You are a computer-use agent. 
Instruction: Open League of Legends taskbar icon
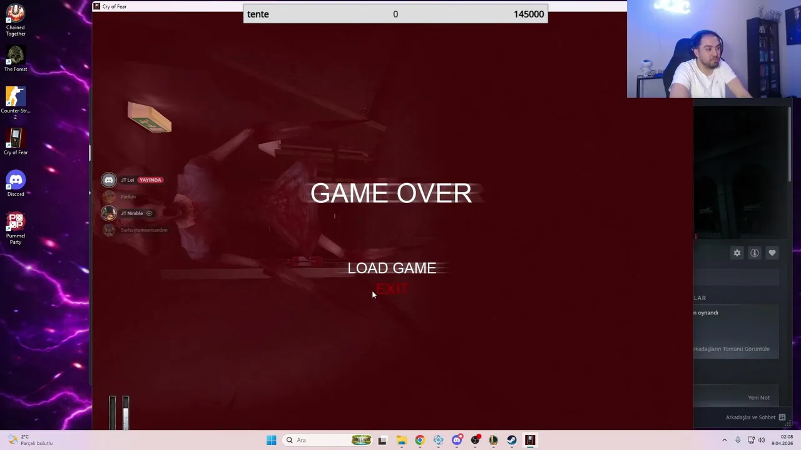[x=494, y=440]
